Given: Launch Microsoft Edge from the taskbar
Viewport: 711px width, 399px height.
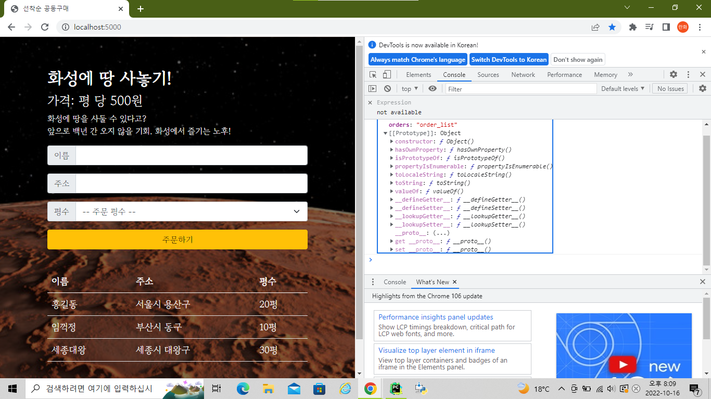Looking at the screenshot, I should pos(243,389).
